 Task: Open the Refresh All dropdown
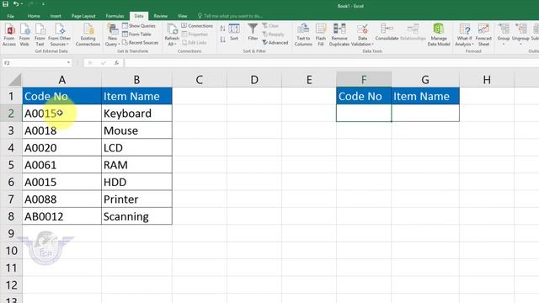172,35
